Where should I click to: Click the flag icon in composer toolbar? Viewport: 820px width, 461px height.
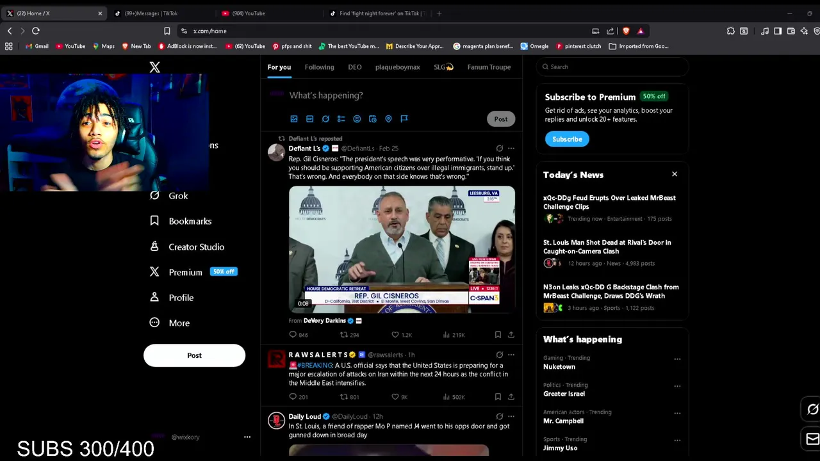tap(404, 118)
